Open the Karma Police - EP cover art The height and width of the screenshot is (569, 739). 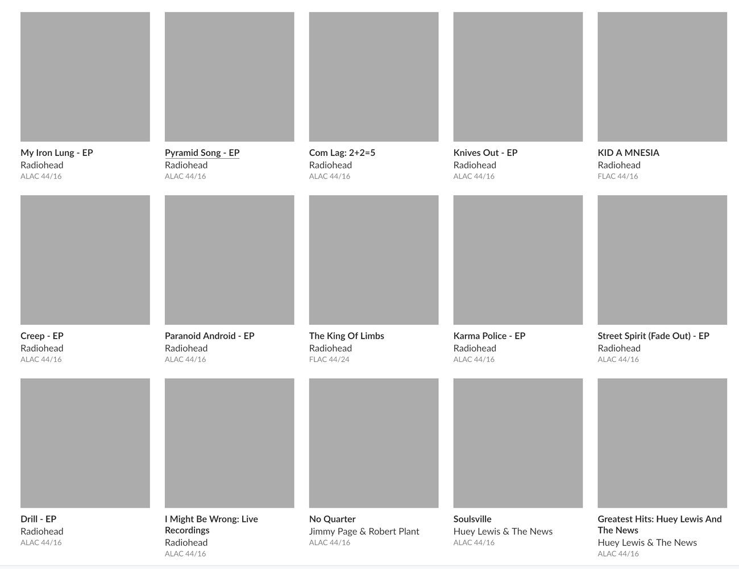point(518,260)
